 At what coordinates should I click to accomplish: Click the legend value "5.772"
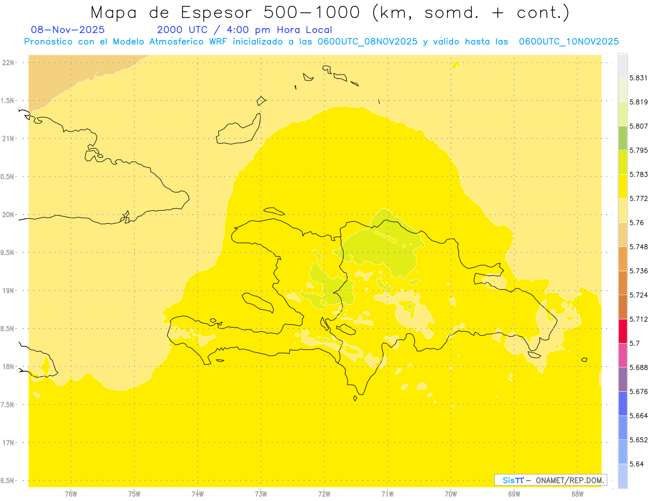[x=638, y=198]
